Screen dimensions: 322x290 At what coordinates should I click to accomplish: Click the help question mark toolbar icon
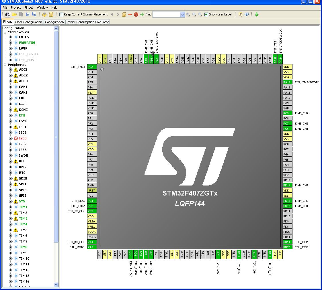(240, 14)
